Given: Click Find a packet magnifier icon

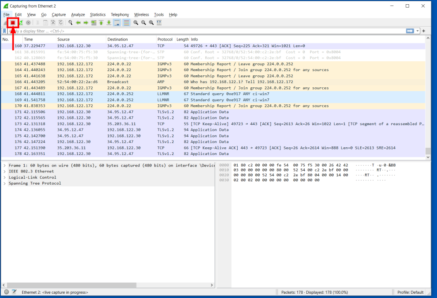Looking at the screenshot, I should [70, 23].
